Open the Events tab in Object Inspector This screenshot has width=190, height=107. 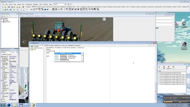9,55
